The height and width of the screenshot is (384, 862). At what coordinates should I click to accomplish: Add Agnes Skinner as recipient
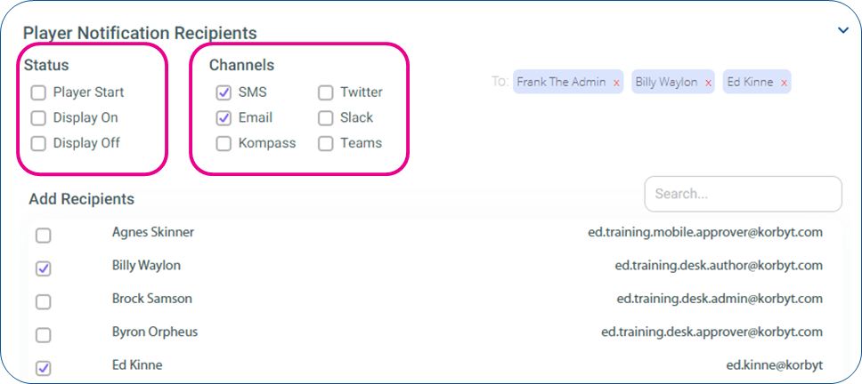[x=43, y=236]
